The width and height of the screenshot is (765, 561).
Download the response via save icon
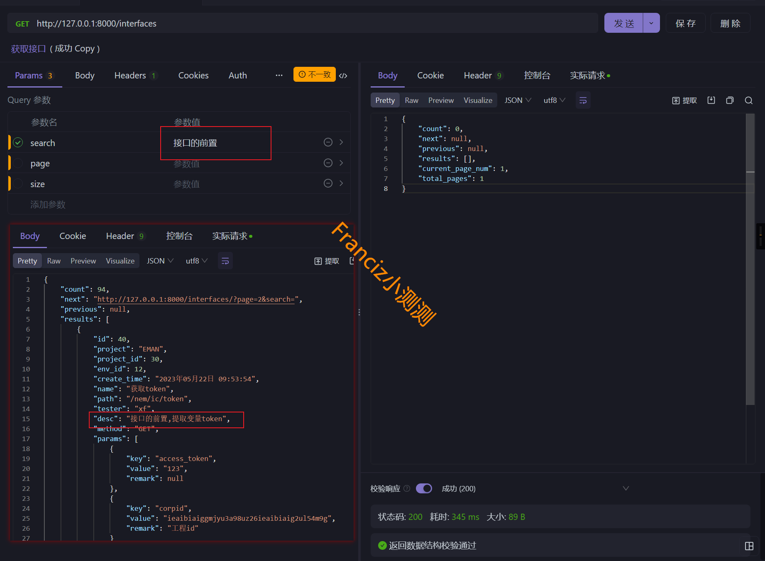pos(711,100)
